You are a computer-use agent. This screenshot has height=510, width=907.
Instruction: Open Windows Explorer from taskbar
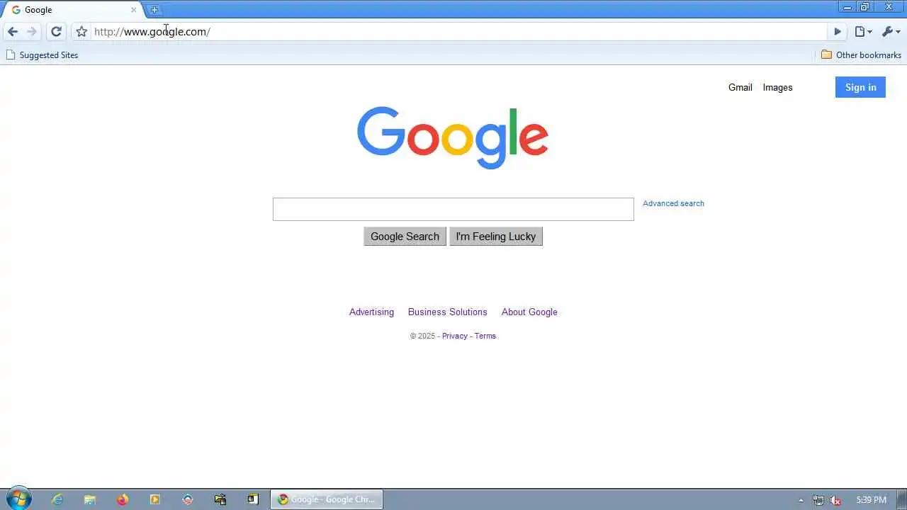tap(90, 499)
